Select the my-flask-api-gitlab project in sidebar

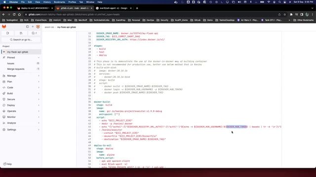click(21, 52)
